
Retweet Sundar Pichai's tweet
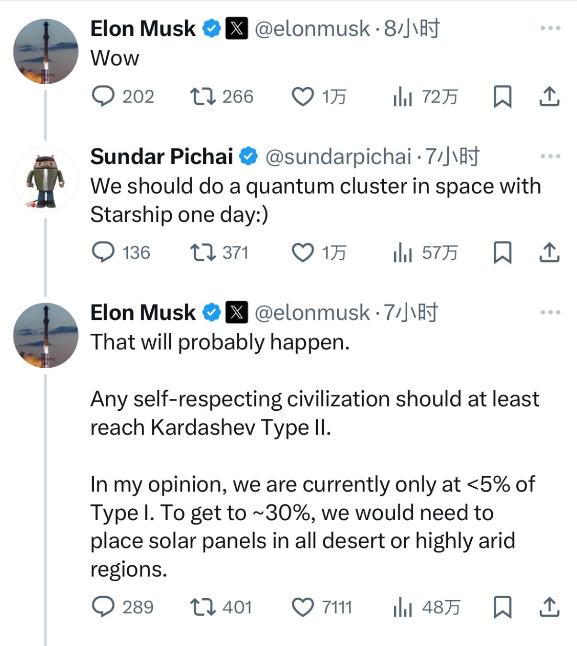tap(203, 252)
